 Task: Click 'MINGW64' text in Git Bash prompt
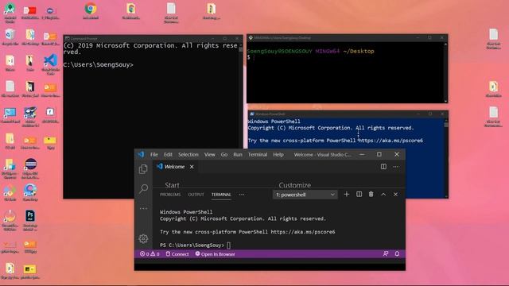coord(328,51)
